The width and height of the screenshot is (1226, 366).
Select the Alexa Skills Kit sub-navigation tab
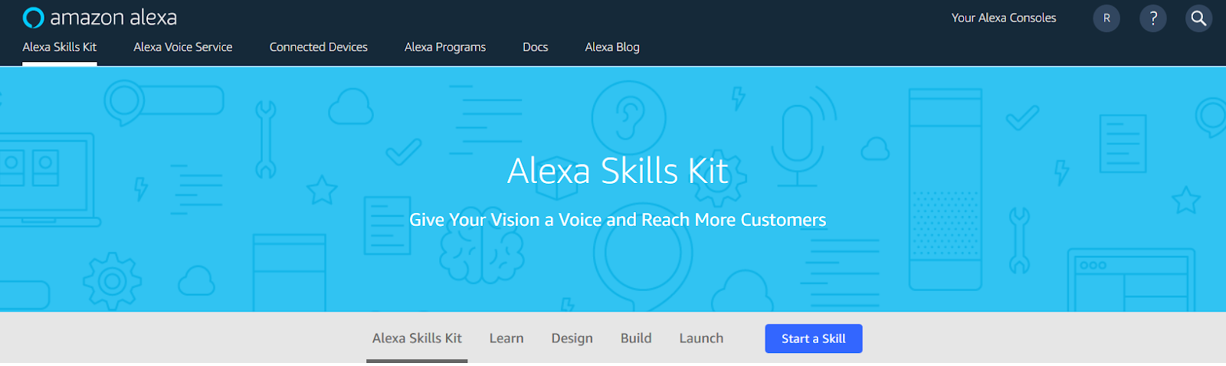pos(417,338)
